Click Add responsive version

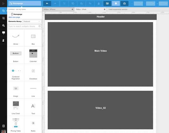pos(118,9)
